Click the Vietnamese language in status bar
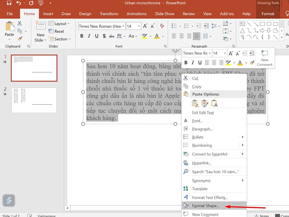The width and height of the screenshot is (289, 217). point(47,216)
